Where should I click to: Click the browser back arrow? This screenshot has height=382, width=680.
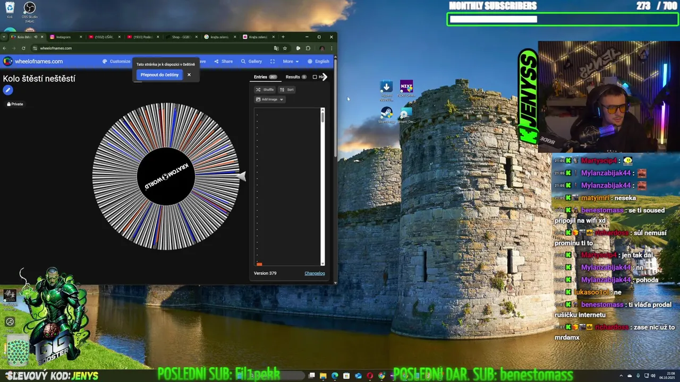point(4,48)
